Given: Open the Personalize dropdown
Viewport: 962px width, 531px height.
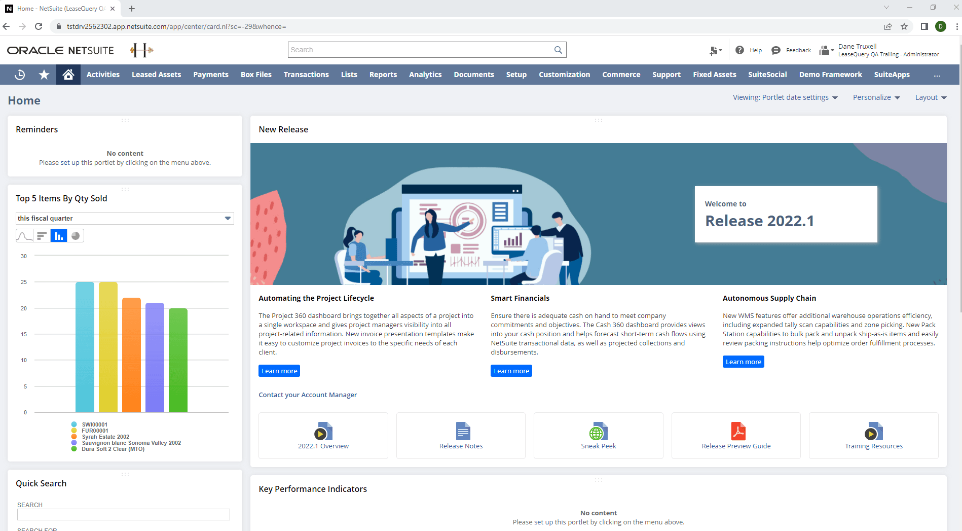Looking at the screenshot, I should (x=876, y=97).
